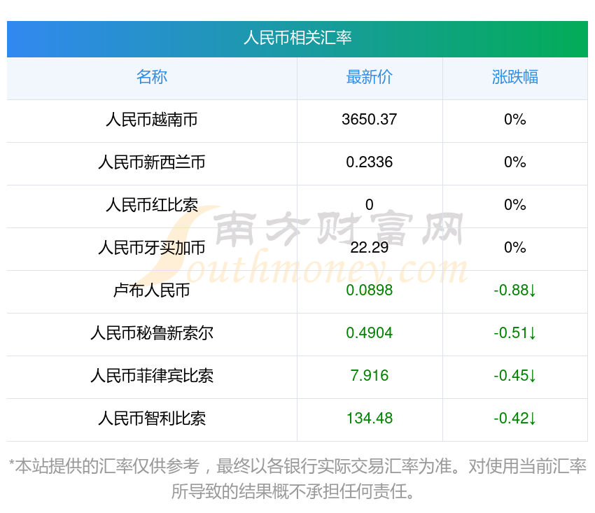Image resolution: width=595 pixels, height=513 pixels.
Task: Click the disclaimer text starting *本站提供的汇率
Action: (297, 479)
